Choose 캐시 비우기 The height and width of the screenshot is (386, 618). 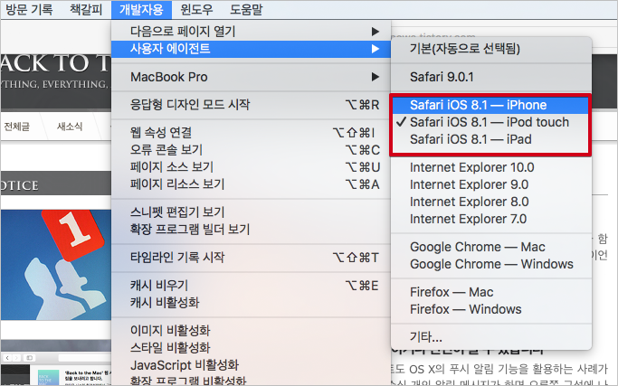(251, 285)
